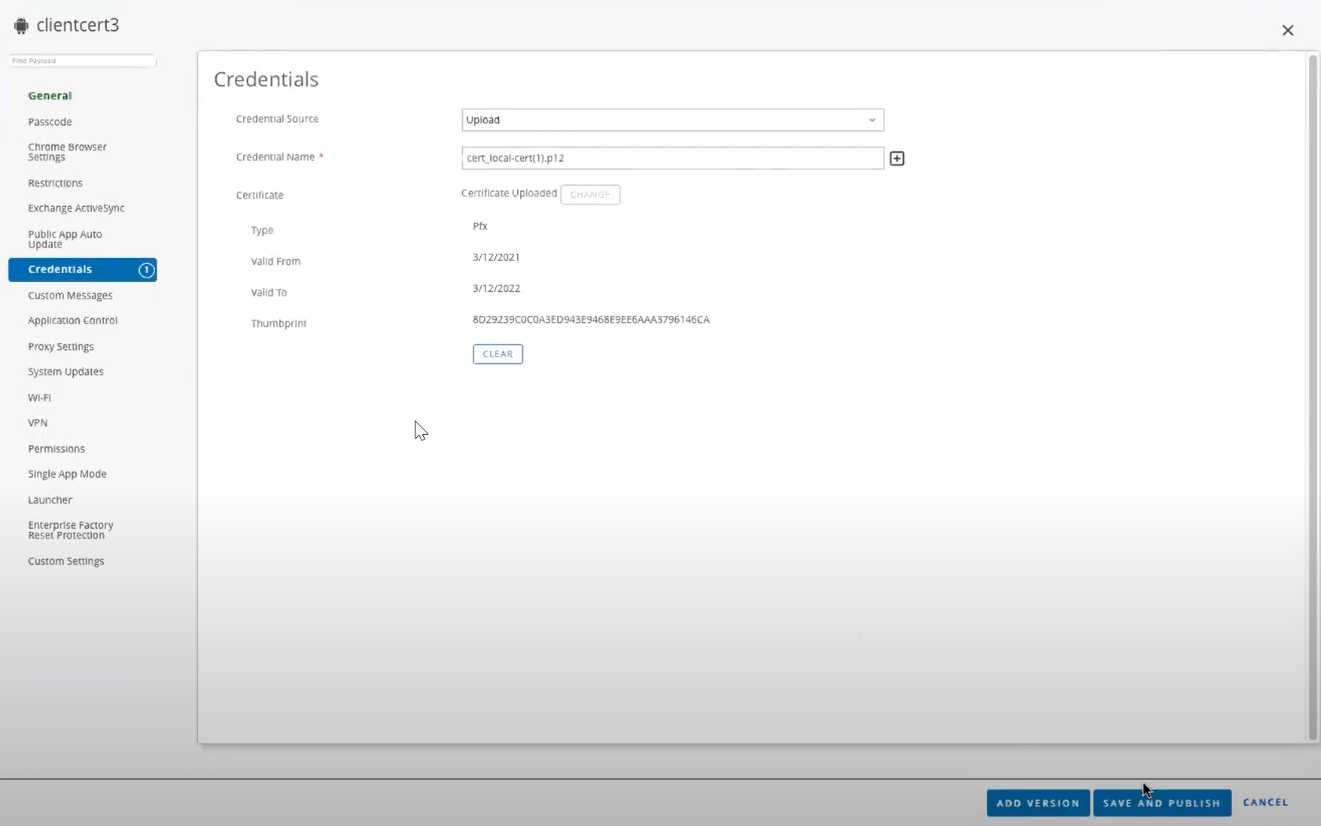Open Exchange ActiveSync payload
This screenshot has height=826, width=1321.
click(76, 208)
